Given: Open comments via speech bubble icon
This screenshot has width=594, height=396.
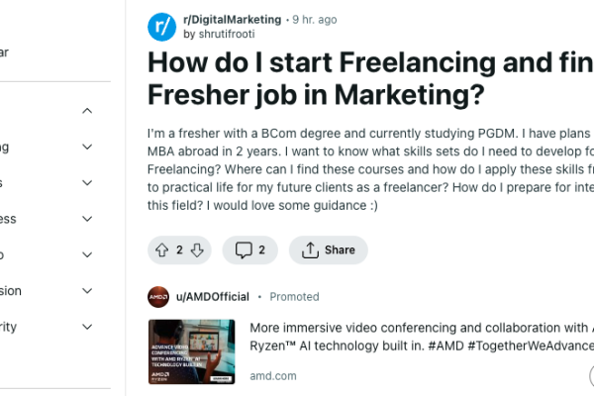Looking at the screenshot, I should (244, 250).
